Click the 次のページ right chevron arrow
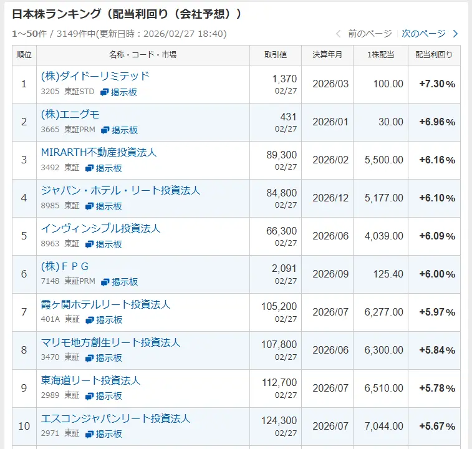This screenshot has height=449, width=472. pos(455,34)
